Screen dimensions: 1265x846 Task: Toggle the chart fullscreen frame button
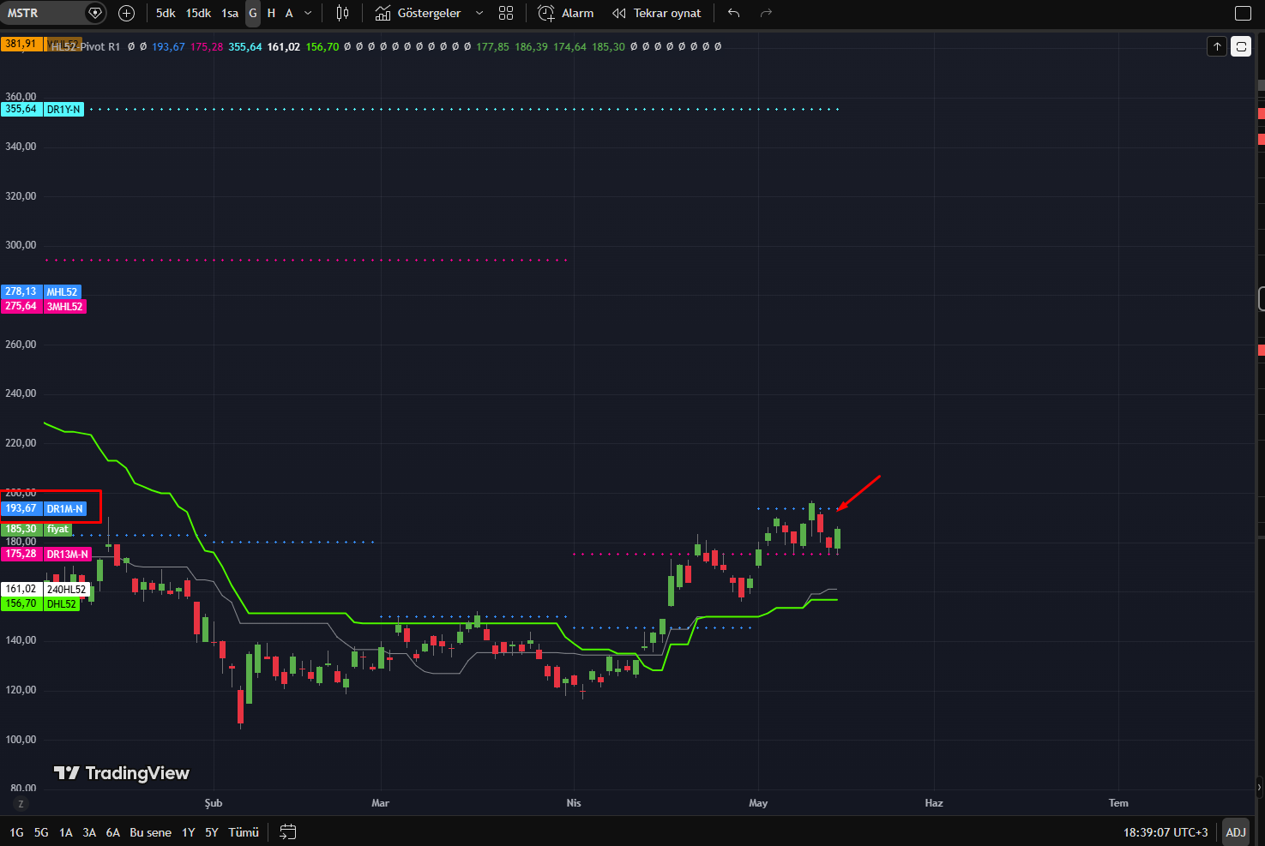[1241, 46]
